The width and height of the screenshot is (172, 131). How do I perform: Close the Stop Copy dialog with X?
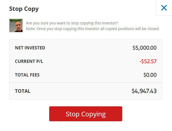click(x=164, y=8)
